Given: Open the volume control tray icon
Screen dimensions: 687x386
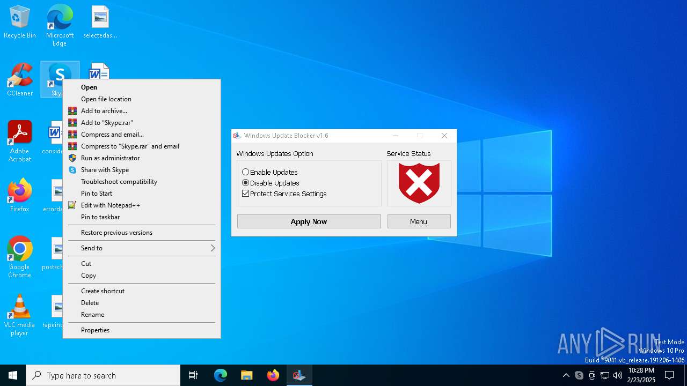Looking at the screenshot, I should [x=618, y=375].
